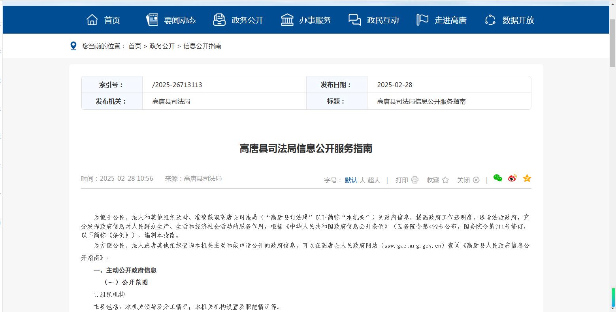616x312 pixels.
Task: Click 信息公开指南 breadcrumb link
Action: (202, 46)
